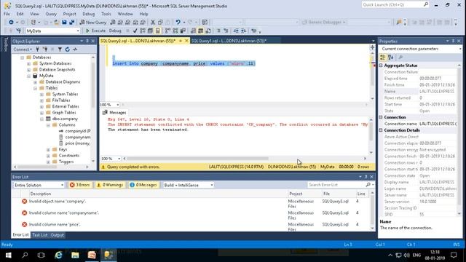The height and width of the screenshot is (262, 466).
Task: Pin the SQLQuery2.sql tab
Action: [x=181, y=41]
